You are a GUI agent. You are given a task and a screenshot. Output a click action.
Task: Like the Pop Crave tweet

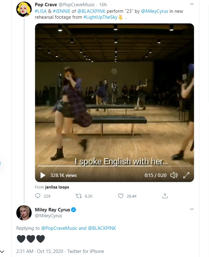coord(121,196)
